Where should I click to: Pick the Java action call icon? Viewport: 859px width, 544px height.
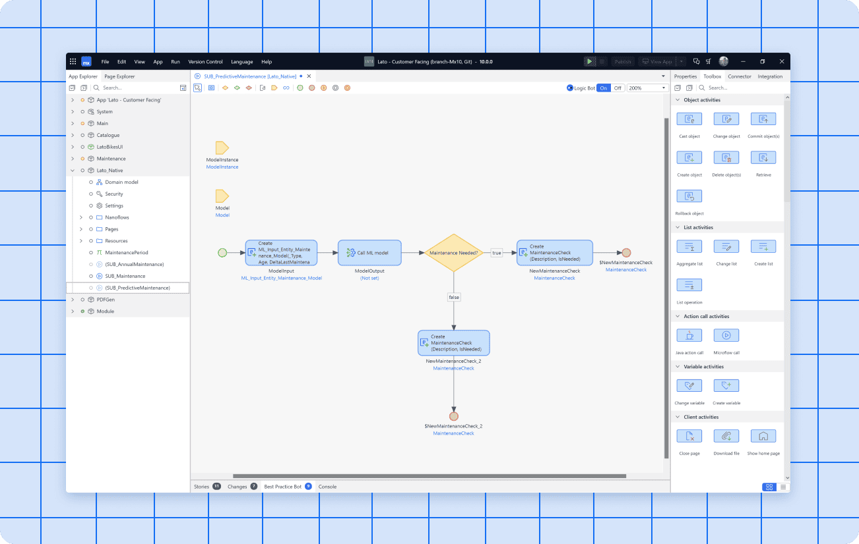pyautogui.click(x=689, y=335)
